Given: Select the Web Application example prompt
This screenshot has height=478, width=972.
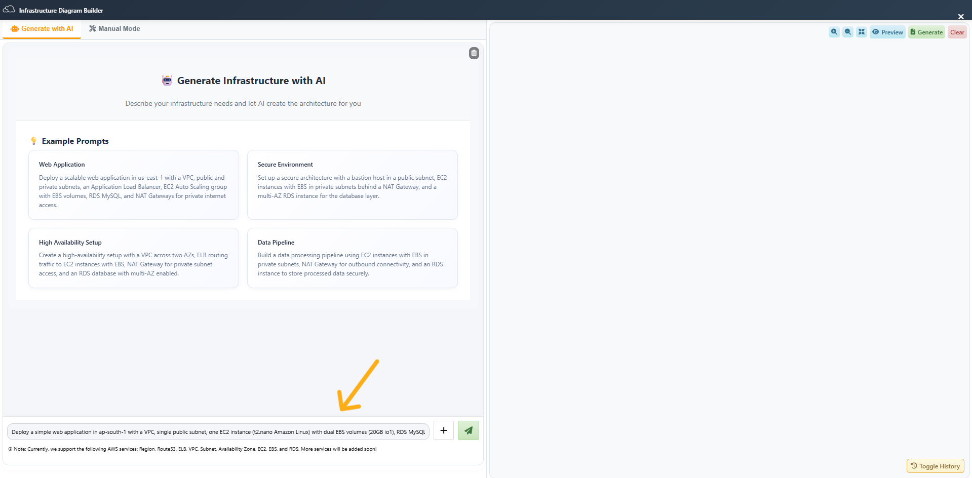Looking at the screenshot, I should (x=134, y=185).
